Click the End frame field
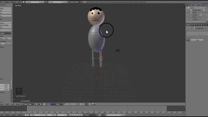Screen dimensions: 208x117 [49, 115]
